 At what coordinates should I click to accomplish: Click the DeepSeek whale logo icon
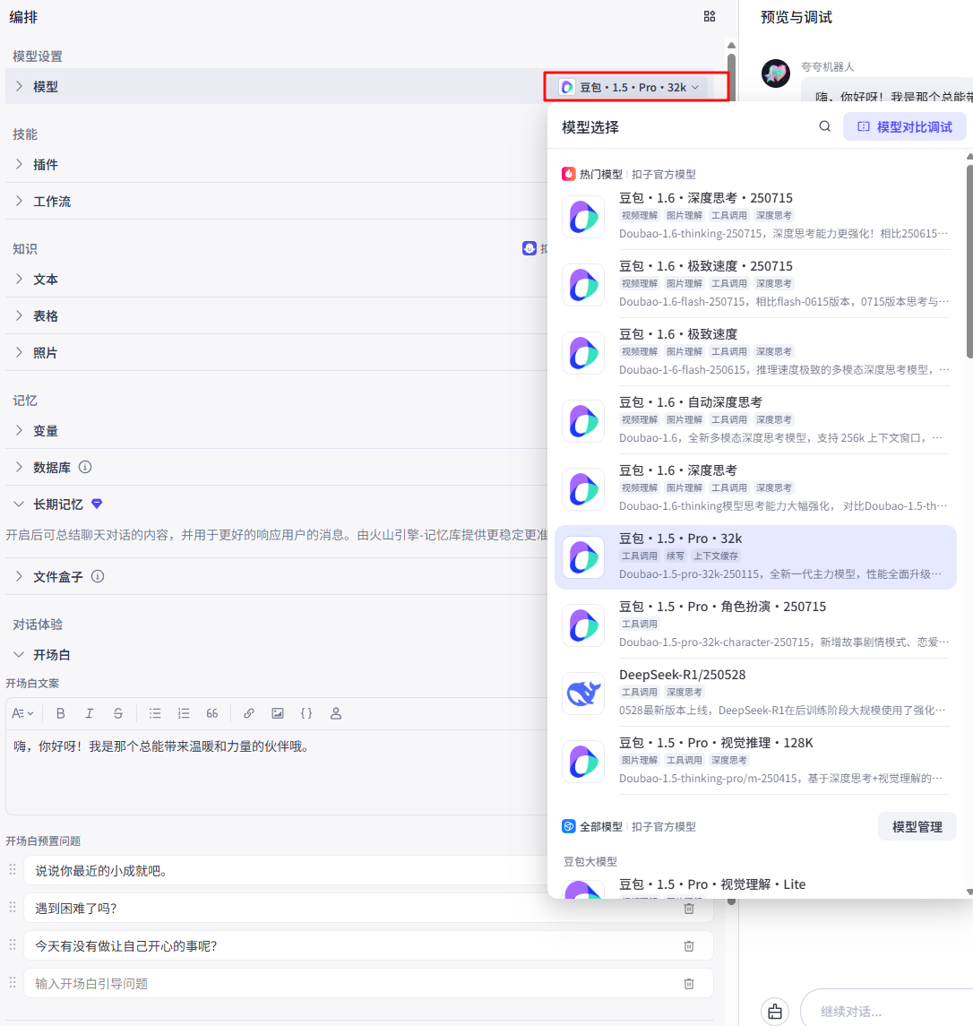tap(583, 693)
